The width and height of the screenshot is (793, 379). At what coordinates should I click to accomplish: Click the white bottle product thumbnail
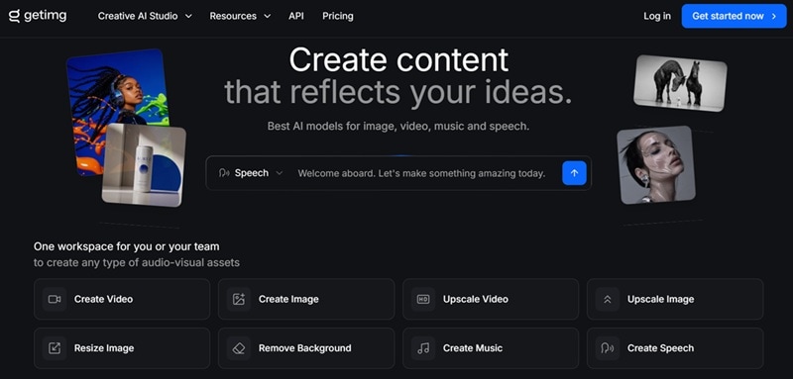tap(144, 165)
